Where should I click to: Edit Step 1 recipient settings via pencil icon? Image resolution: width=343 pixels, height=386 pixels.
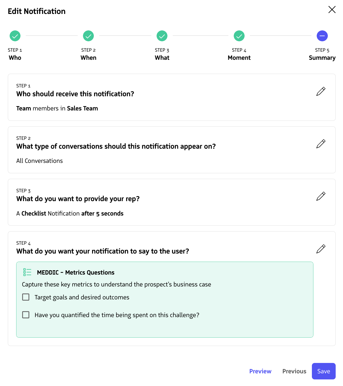point(320,91)
